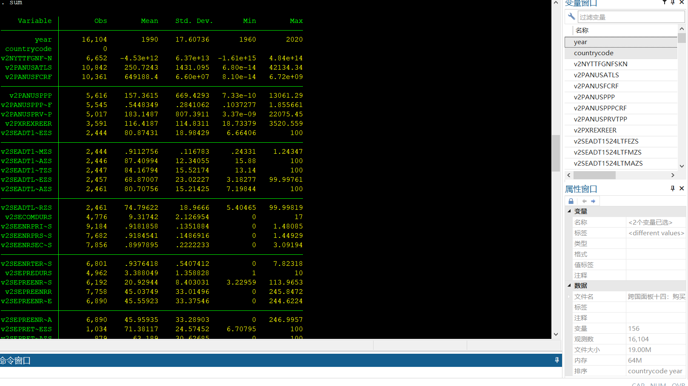Click the Std. Dev. column header in results
688x386 pixels.
click(194, 21)
